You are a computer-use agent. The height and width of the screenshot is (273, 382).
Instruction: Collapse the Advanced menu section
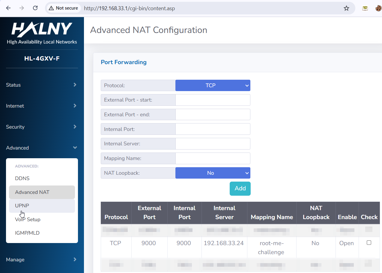(x=42, y=148)
